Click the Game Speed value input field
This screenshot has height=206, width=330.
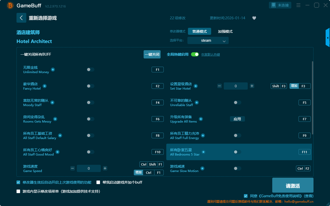pyautogui.click(x=89, y=168)
